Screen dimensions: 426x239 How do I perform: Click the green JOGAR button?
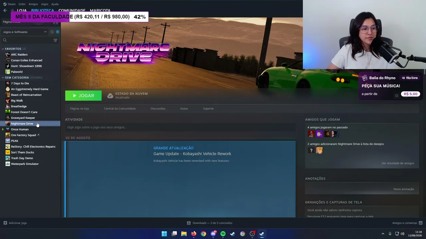pos(84,96)
